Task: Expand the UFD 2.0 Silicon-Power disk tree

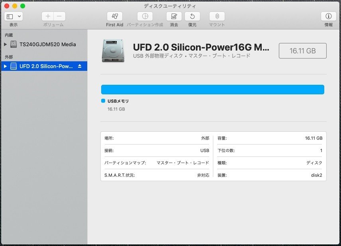Action: [6, 66]
